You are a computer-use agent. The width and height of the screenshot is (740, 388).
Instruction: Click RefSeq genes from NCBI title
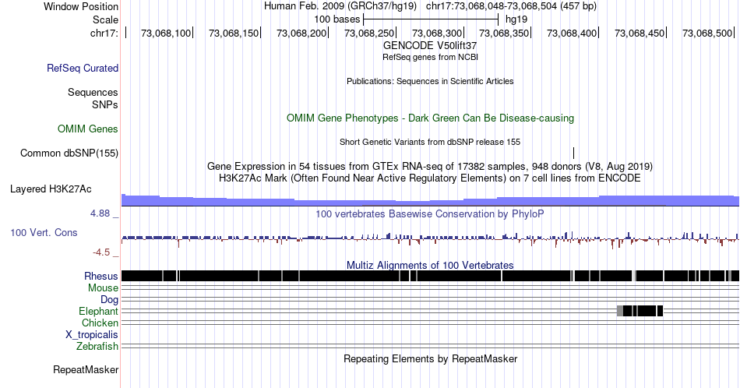(x=430, y=57)
